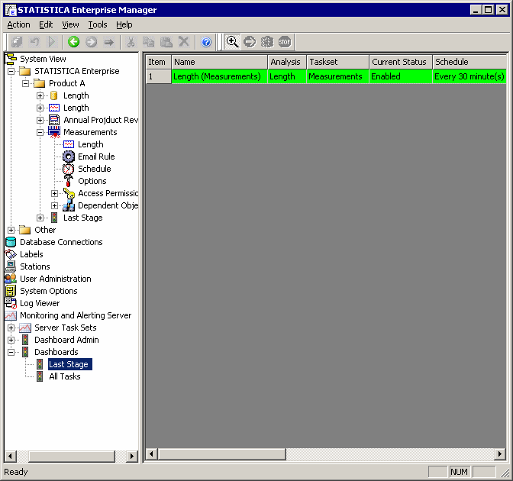Click the tree panel scroll left arrow

pyautogui.click(x=11, y=456)
